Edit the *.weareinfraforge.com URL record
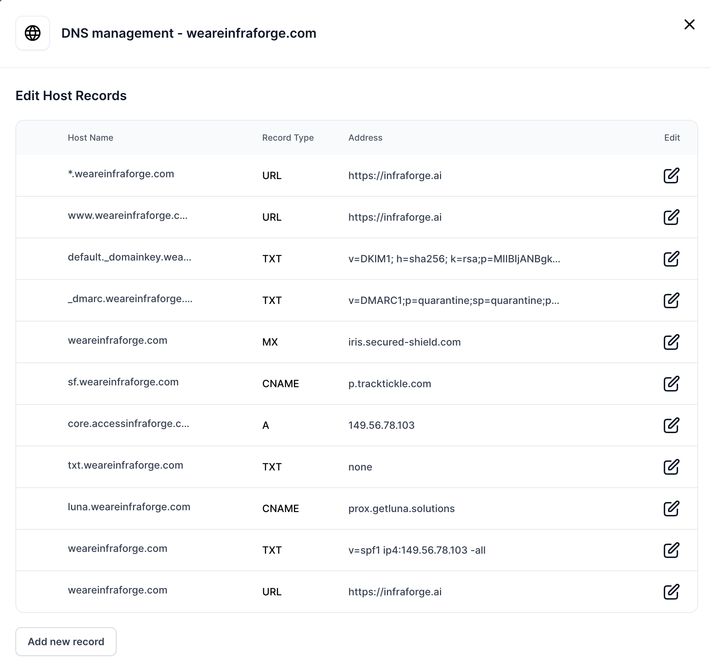This screenshot has height=666, width=710. click(671, 175)
